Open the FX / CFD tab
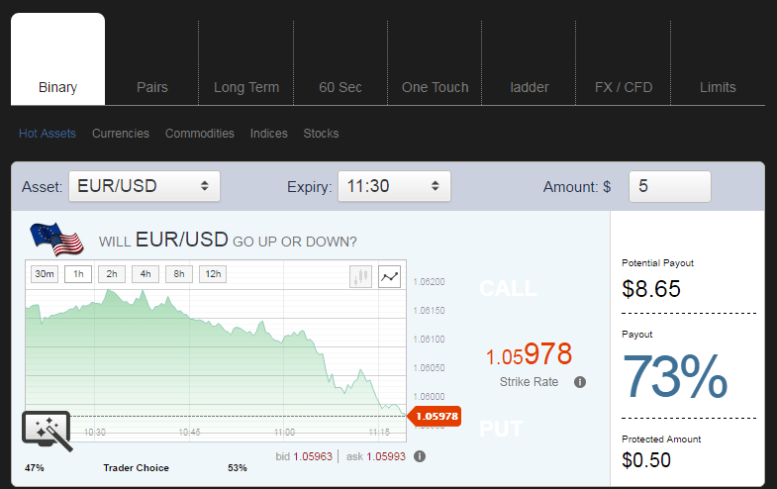 point(624,87)
